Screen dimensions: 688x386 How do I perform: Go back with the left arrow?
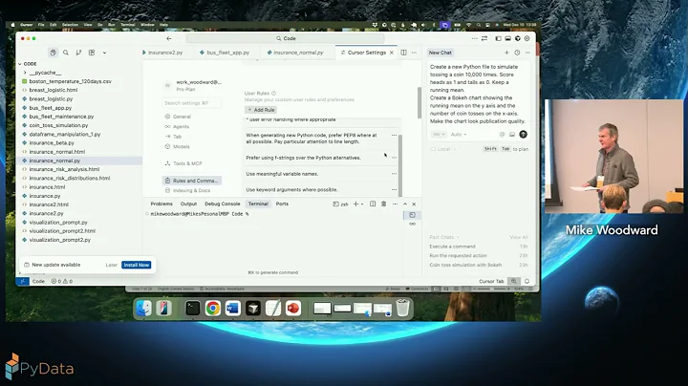point(169,38)
